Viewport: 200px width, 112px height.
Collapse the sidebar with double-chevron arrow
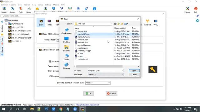click(x=2, y=22)
